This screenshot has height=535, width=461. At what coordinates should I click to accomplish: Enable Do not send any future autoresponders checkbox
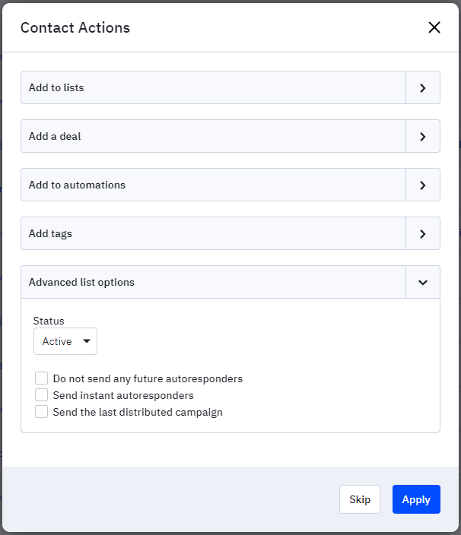tap(41, 378)
